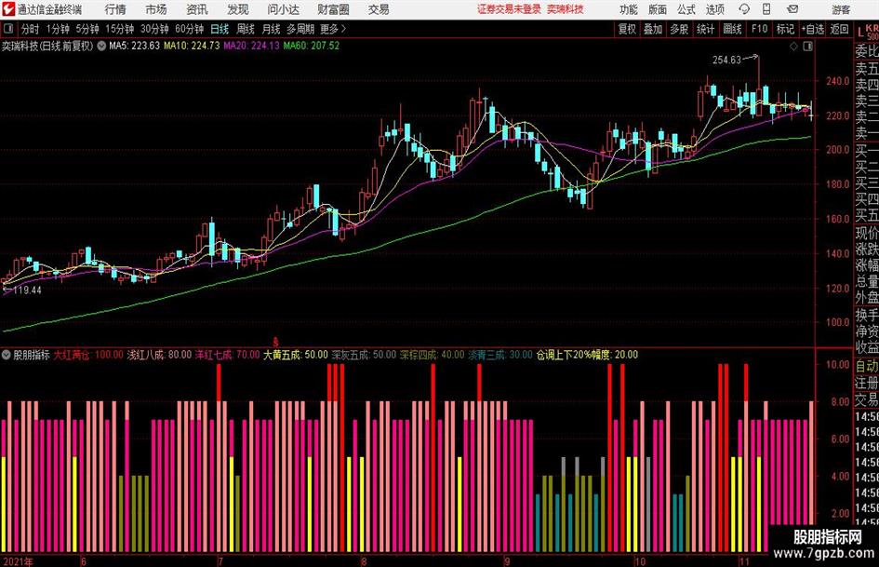
Task: Open the 市场 menu
Action: (156, 9)
